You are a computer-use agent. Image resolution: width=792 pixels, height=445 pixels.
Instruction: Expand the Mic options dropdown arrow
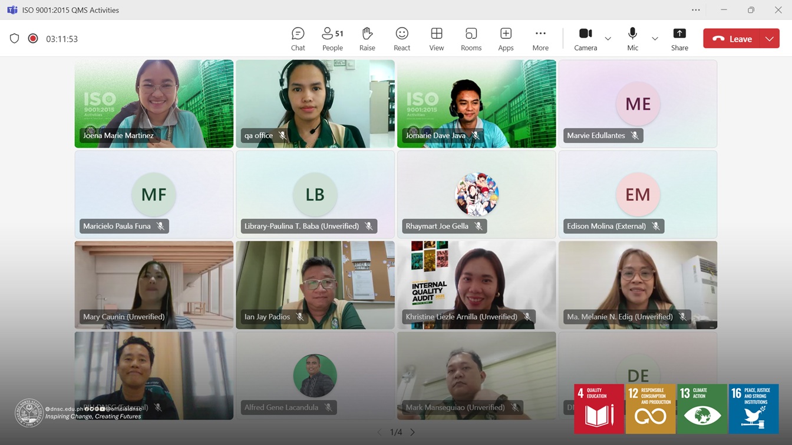[x=655, y=39]
